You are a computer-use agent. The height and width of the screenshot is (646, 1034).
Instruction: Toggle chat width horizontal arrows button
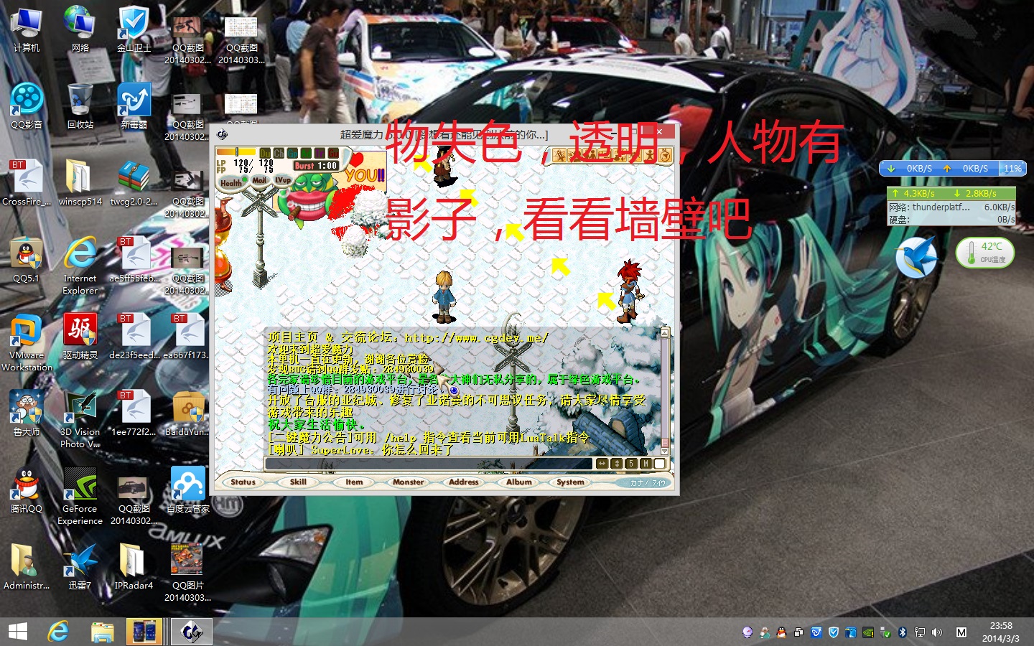602,464
